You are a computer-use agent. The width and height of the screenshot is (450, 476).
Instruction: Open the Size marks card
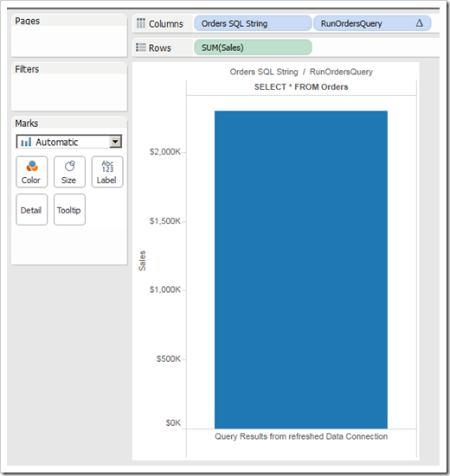69,172
